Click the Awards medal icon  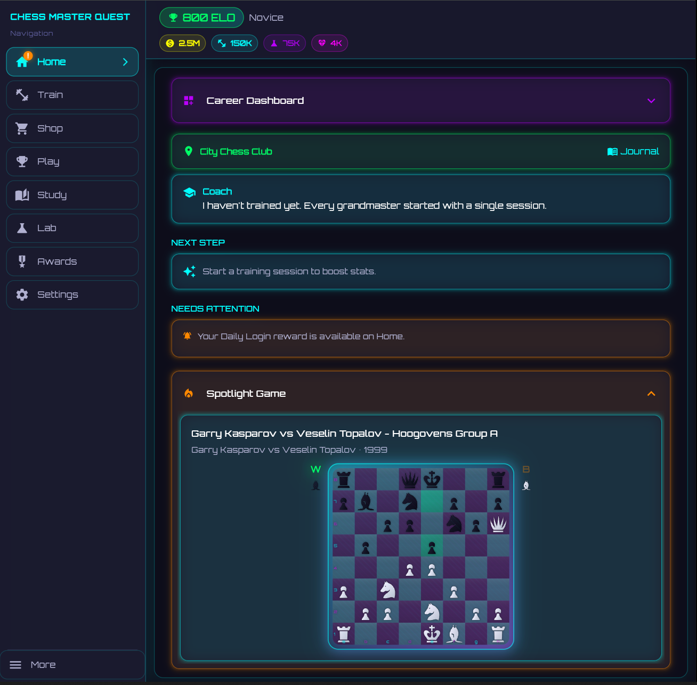click(22, 261)
